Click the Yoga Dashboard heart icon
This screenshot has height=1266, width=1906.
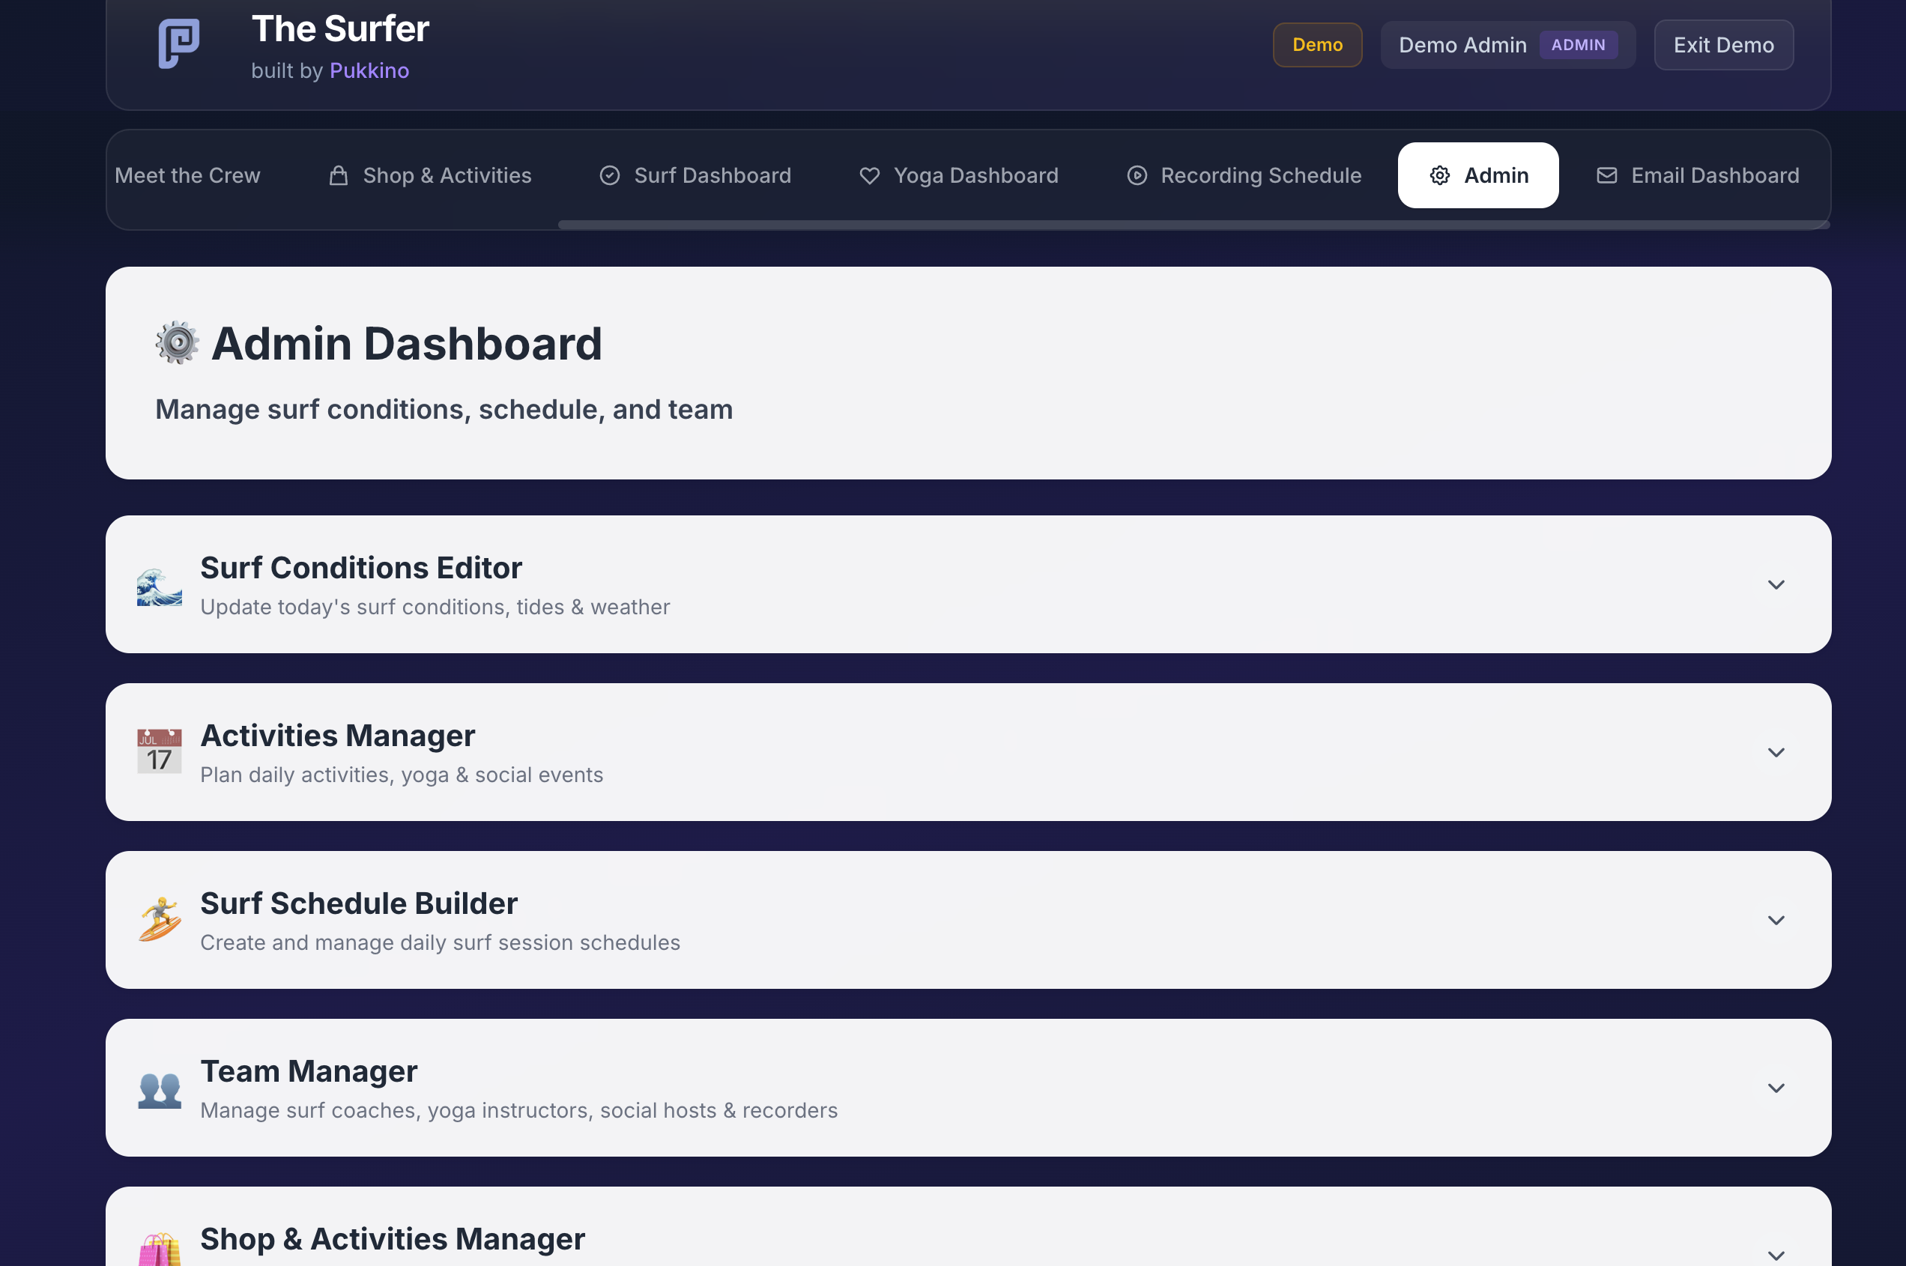869,175
